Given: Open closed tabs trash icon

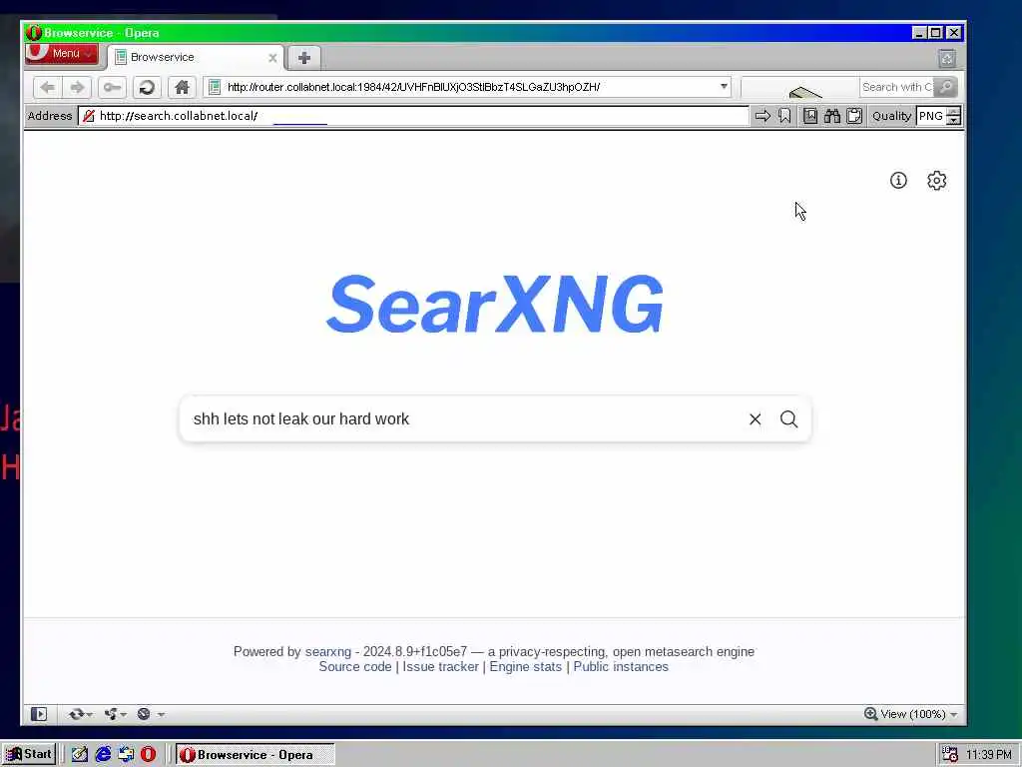Looking at the screenshot, I should (947, 59).
